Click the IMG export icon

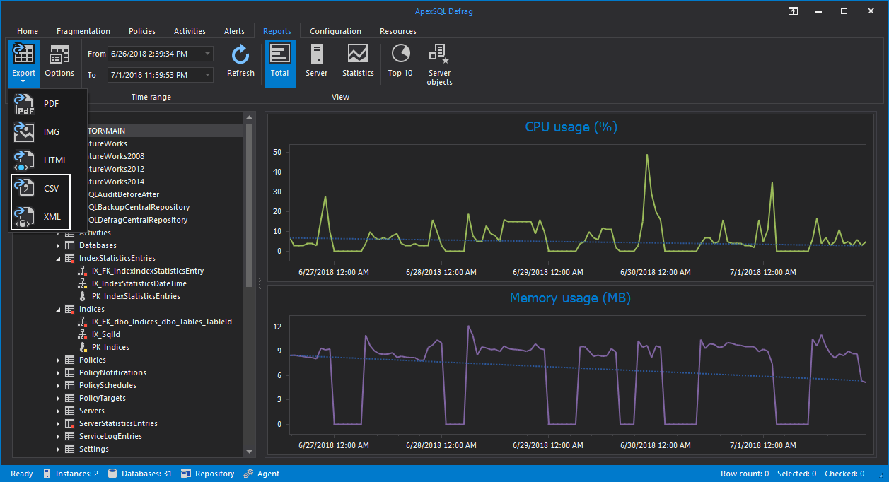coord(25,131)
